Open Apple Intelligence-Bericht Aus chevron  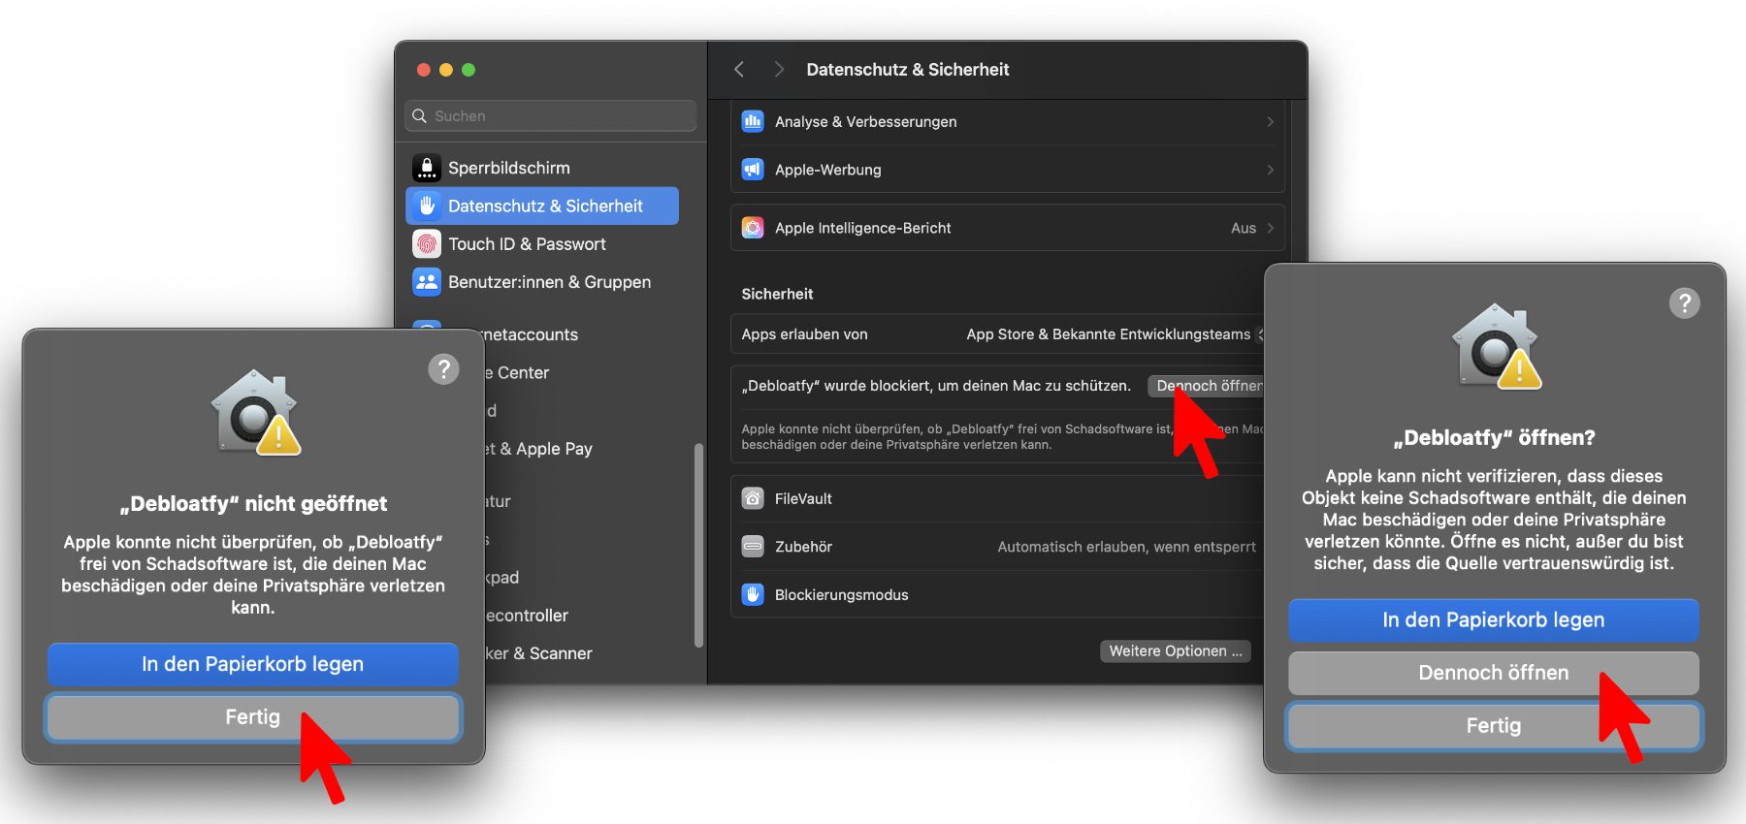[x=1270, y=228]
